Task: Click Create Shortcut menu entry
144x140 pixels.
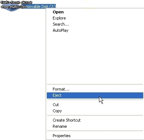Action: click(95, 120)
